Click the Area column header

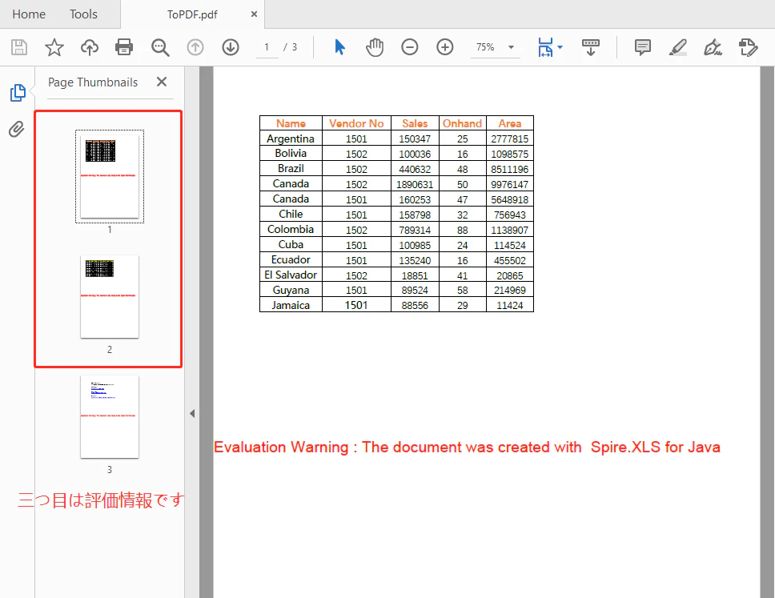(x=509, y=123)
